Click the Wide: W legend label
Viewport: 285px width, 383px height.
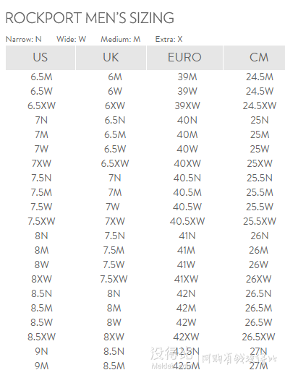(x=72, y=39)
